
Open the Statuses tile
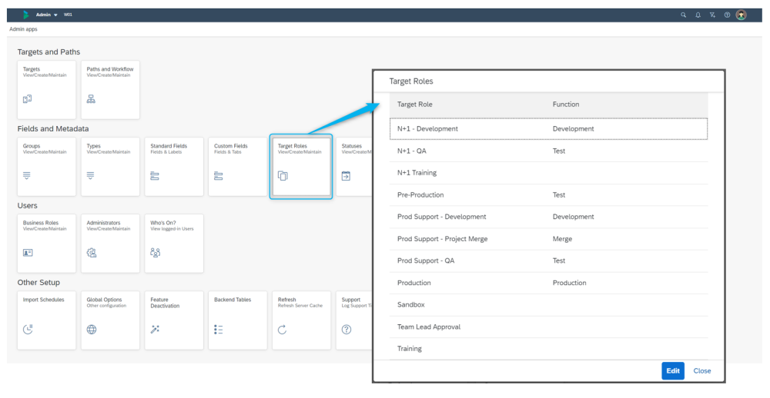pos(354,167)
